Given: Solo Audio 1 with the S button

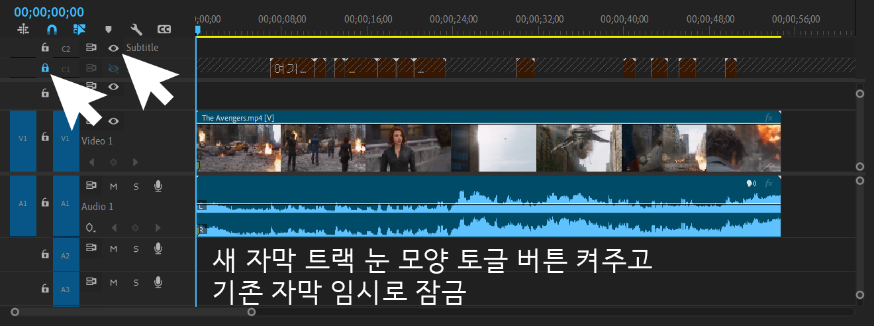Looking at the screenshot, I should pyautogui.click(x=136, y=186).
